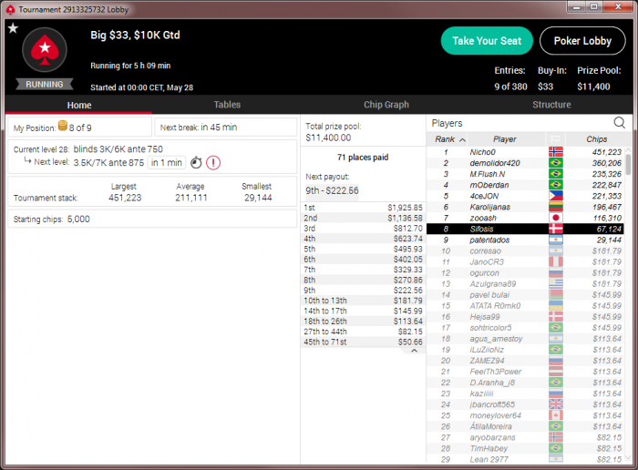Click the Smallest stack value 29,144
Image resolution: width=638 pixels, height=470 pixels.
258,198
